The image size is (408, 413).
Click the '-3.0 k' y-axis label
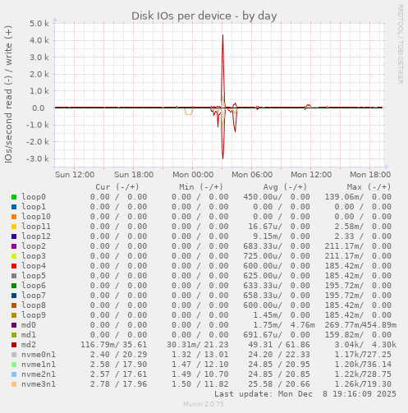click(38, 158)
